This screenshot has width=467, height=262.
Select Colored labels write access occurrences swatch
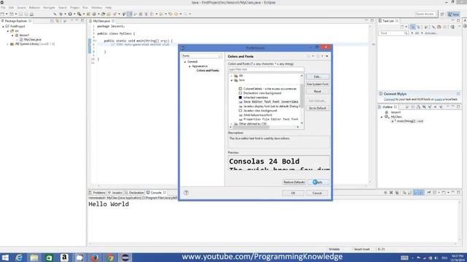pos(240,89)
